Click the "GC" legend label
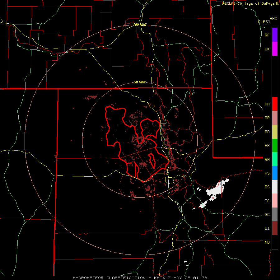280x280 pixels. pyautogui.click(x=267, y=215)
